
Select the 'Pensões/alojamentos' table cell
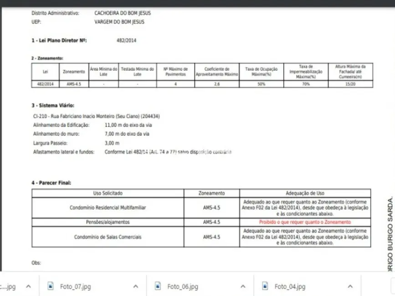pos(108,222)
